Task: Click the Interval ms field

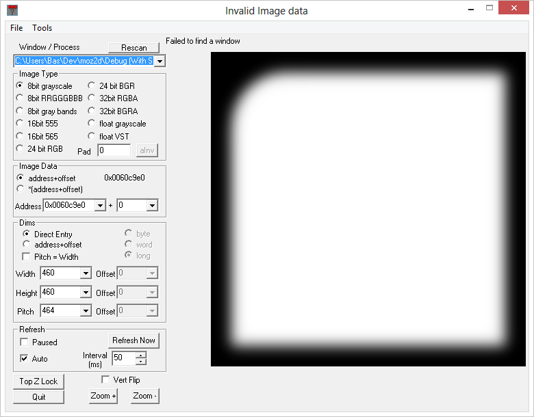Action: tap(124, 358)
